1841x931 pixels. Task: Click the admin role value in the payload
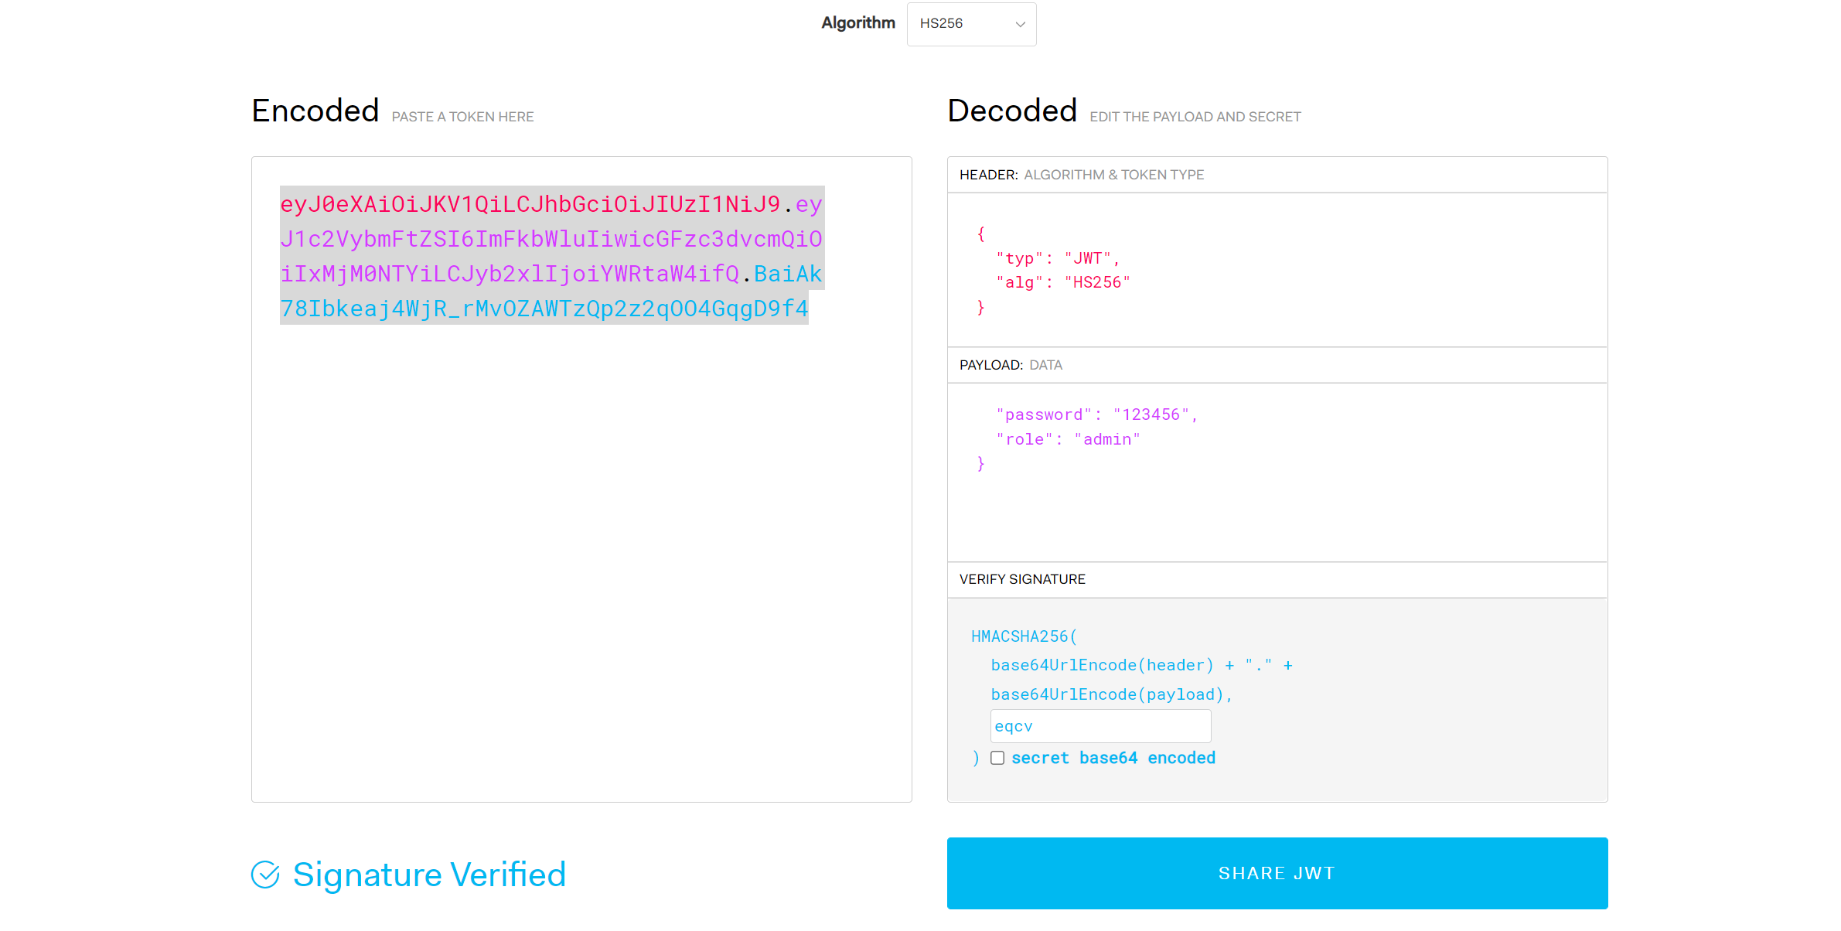point(1109,438)
